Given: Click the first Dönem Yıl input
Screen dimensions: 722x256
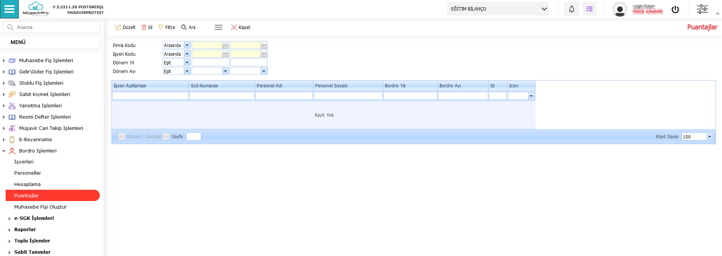Looking at the screenshot, I should (210, 62).
